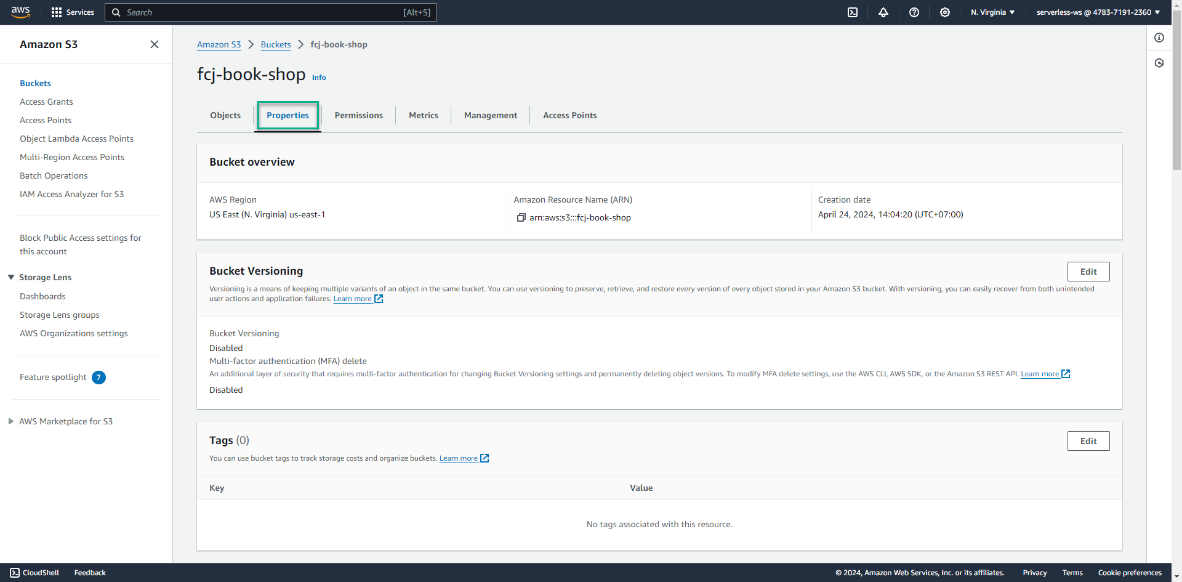
Task: Open the Metrics tab
Action: point(424,115)
